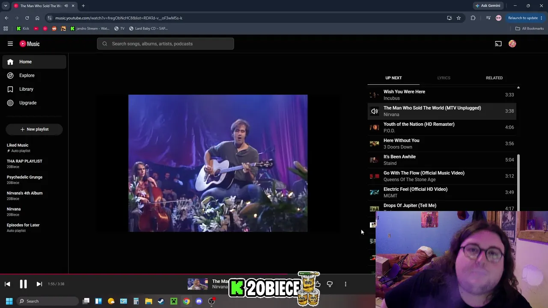
Task: Click the music video player area
Action: [218, 163]
